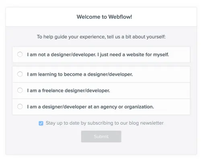Click the word 'organization' in last option

139,107
